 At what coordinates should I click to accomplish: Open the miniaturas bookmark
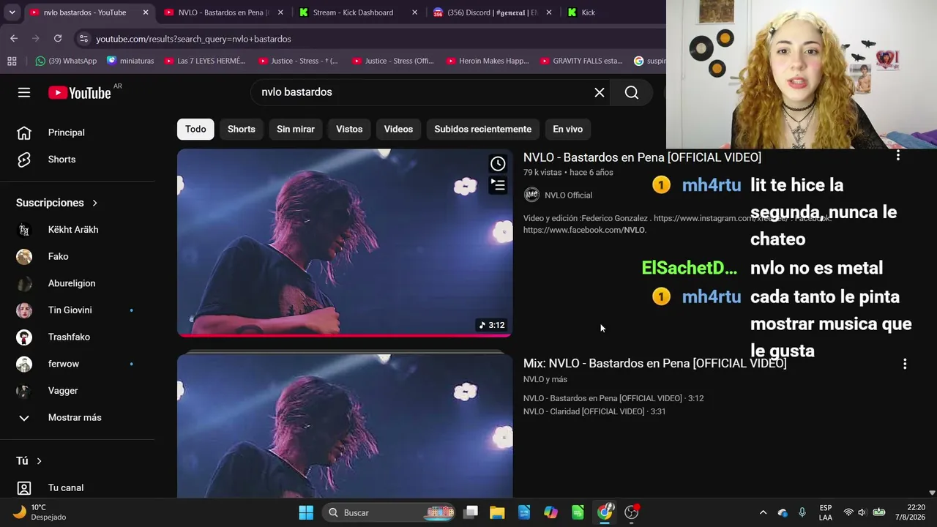click(x=130, y=61)
